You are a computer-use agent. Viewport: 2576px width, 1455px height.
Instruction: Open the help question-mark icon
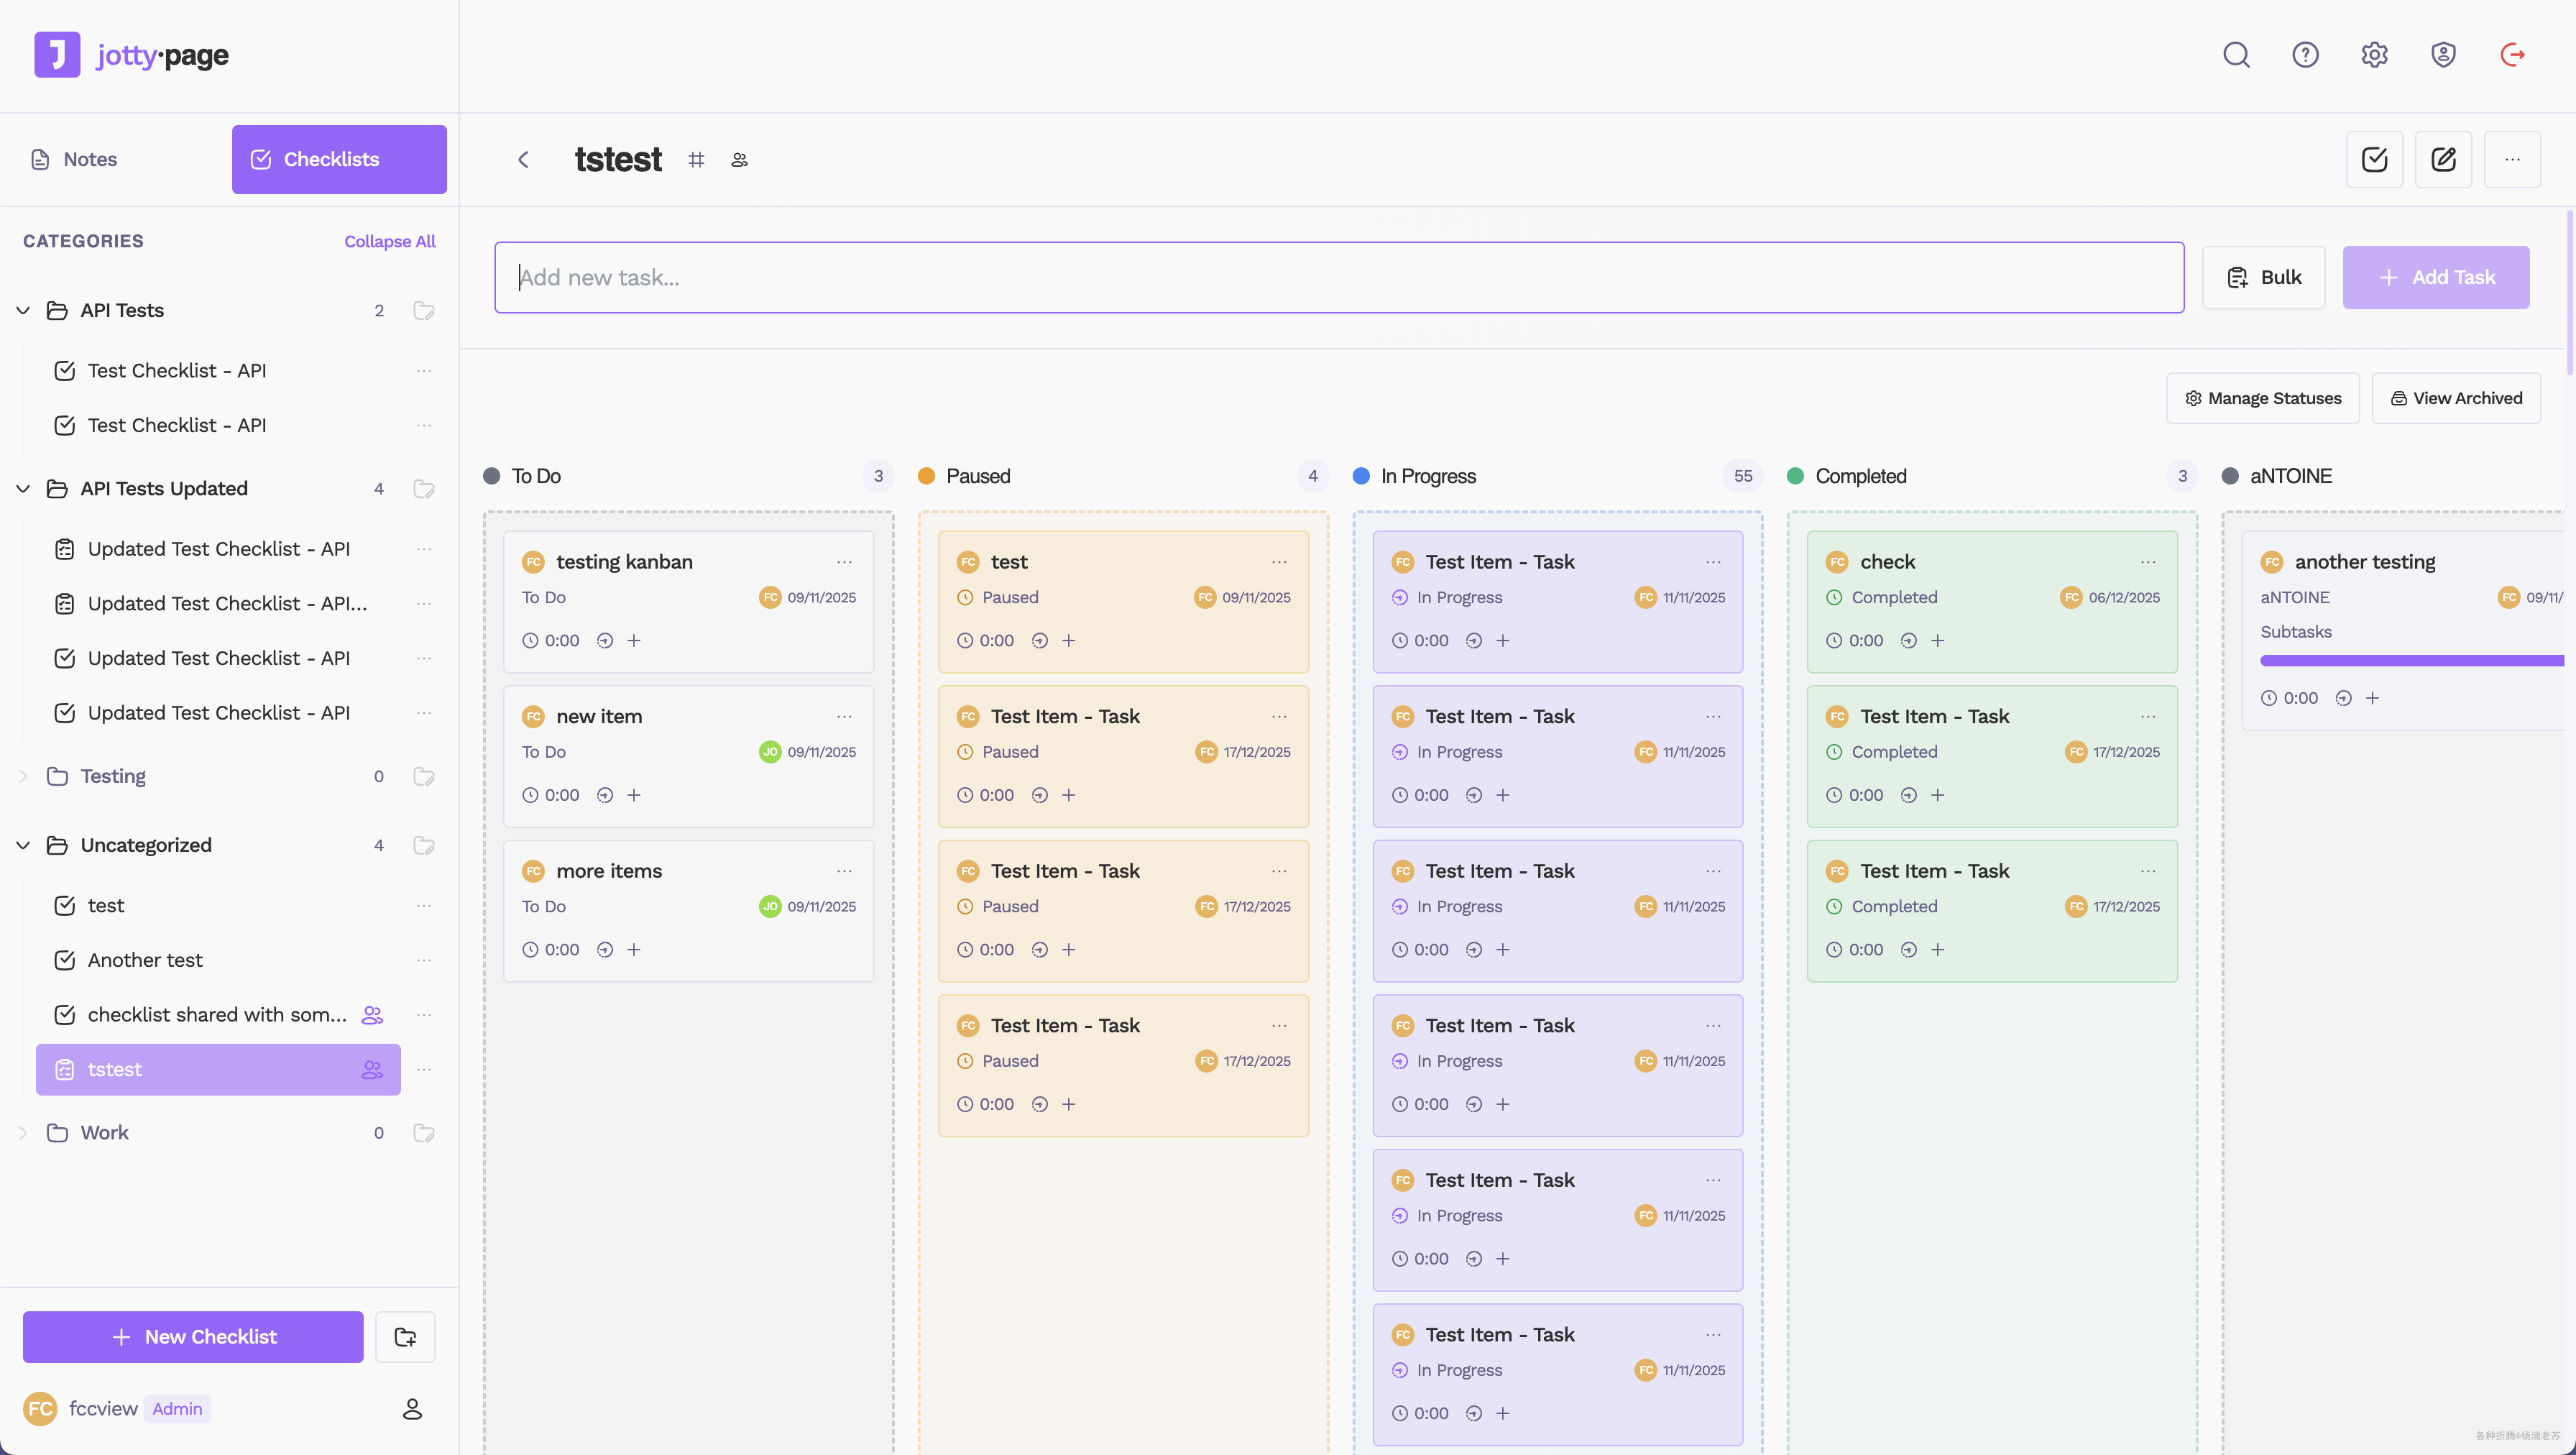pyautogui.click(x=2305, y=55)
